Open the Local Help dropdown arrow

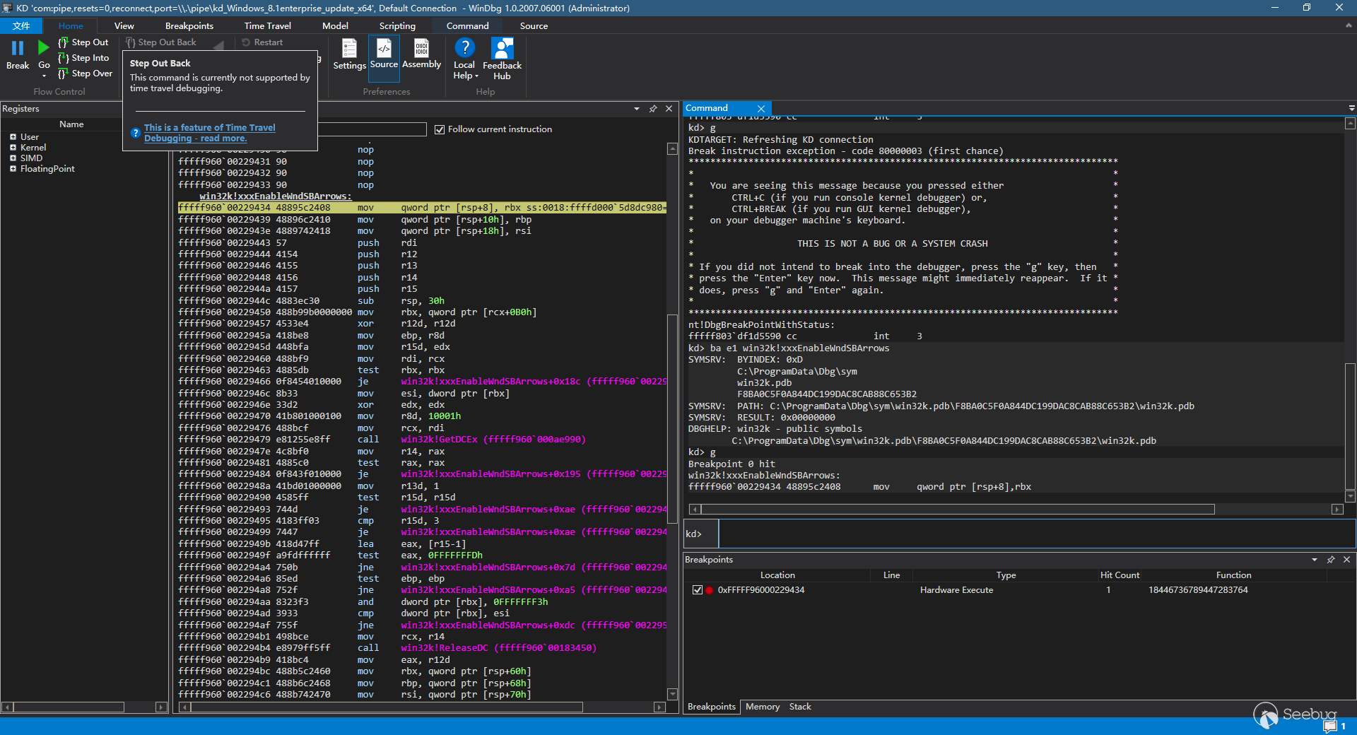point(477,76)
